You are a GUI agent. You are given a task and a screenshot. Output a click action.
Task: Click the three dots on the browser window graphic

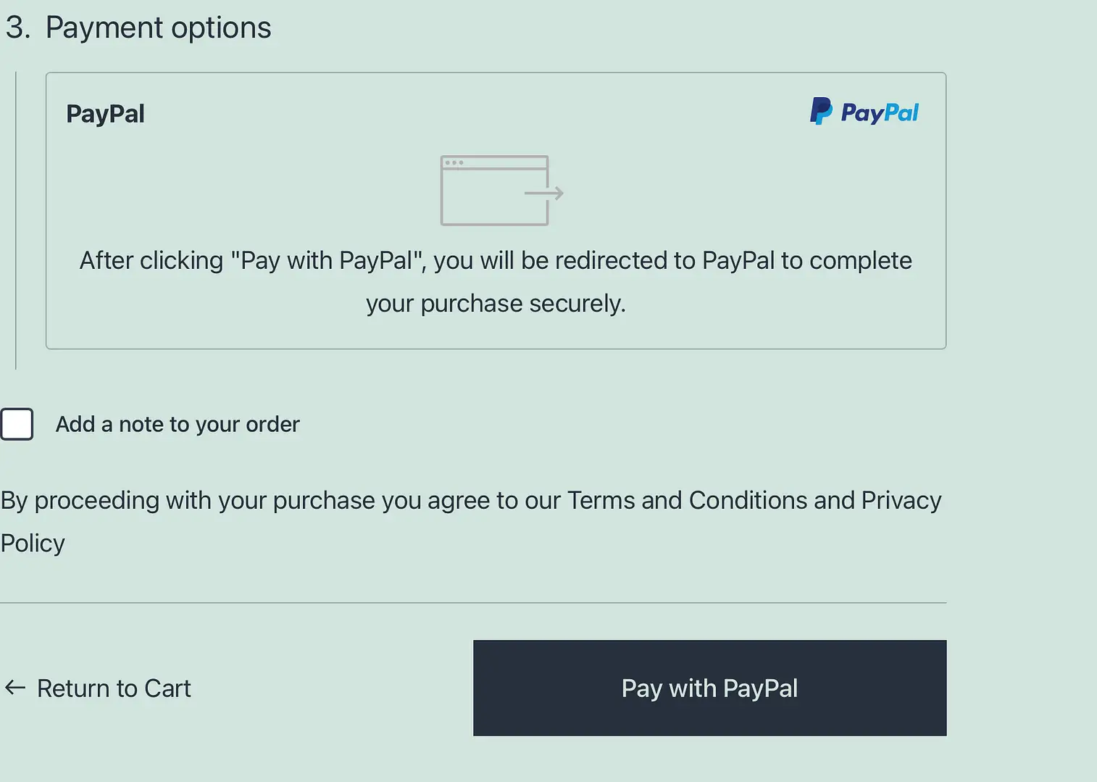pos(453,163)
